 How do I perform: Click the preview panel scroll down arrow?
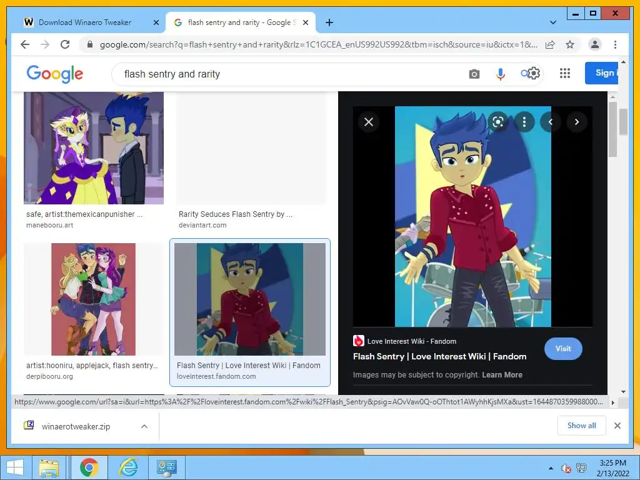623,391
